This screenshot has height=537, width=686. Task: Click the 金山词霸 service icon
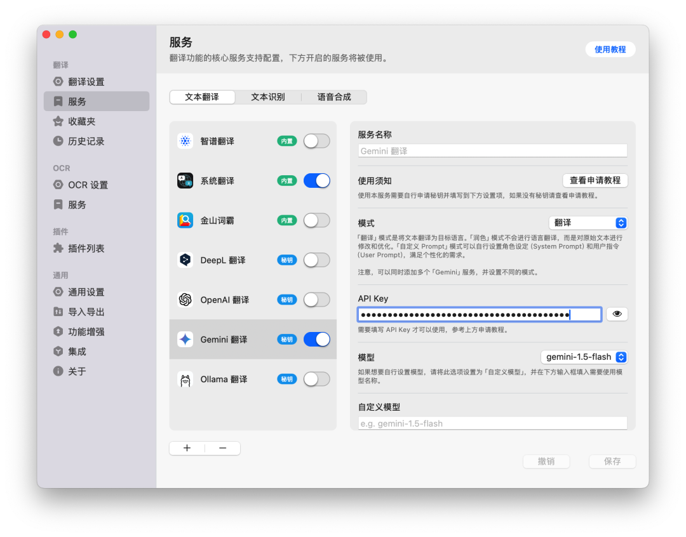[x=185, y=220]
